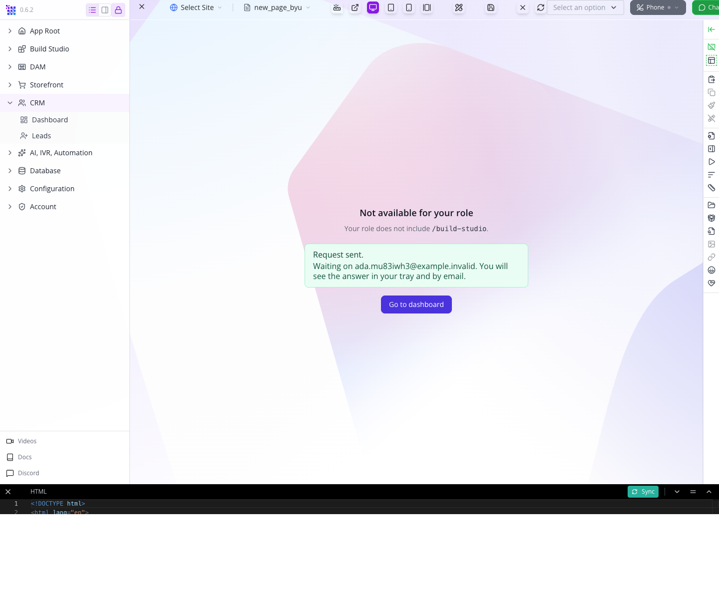Screen dimensions: 719x599
Task: Click the green Chat button
Action: point(706,7)
